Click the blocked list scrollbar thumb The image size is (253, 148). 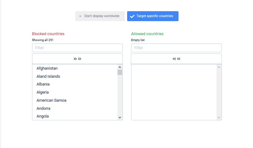[120, 72]
